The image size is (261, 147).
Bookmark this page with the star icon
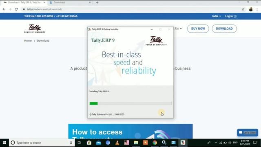(243, 9)
